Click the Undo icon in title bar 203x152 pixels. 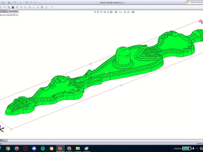[x=15, y=3]
